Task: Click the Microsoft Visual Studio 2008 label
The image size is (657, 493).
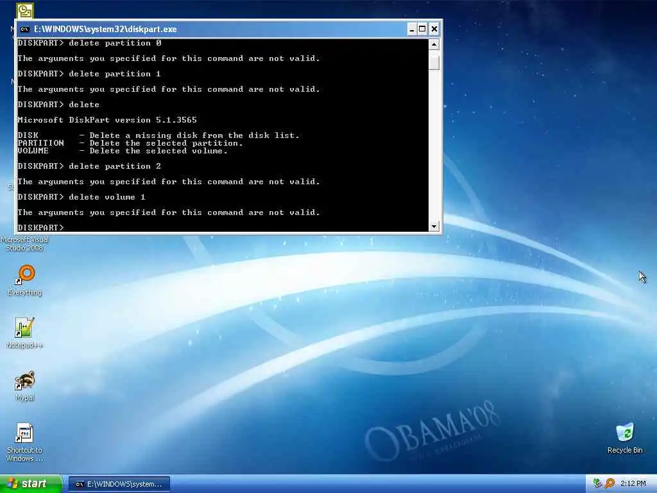Action: click(x=25, y=243)
